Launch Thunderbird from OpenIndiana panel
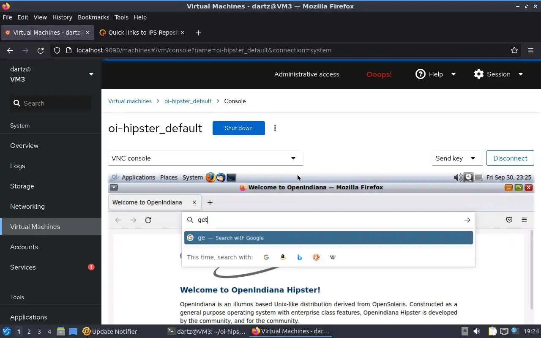This screenshot has width=541, height=338. pos(221,177)
